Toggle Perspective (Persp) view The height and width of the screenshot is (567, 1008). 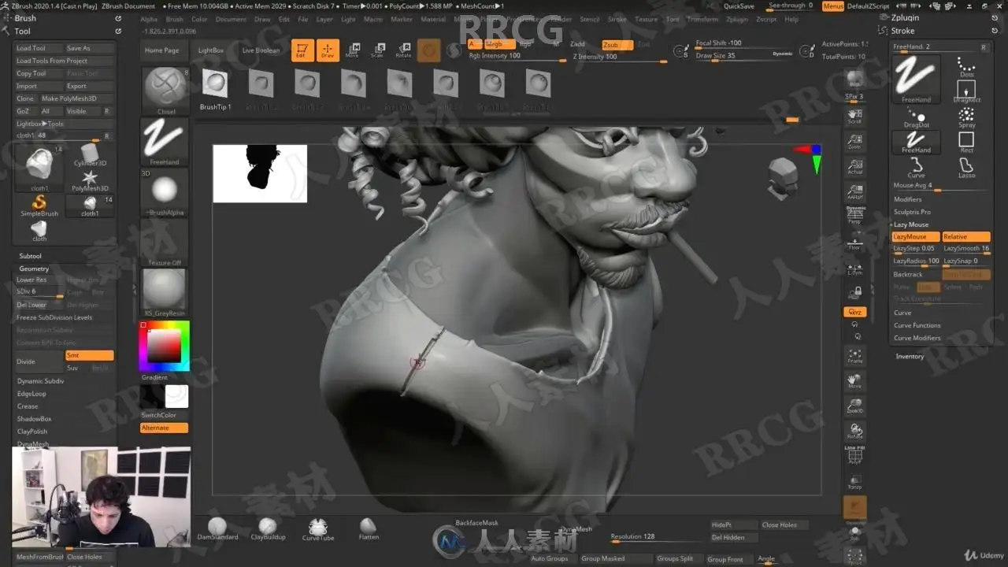pyautogui.click(x=854, y=217)
